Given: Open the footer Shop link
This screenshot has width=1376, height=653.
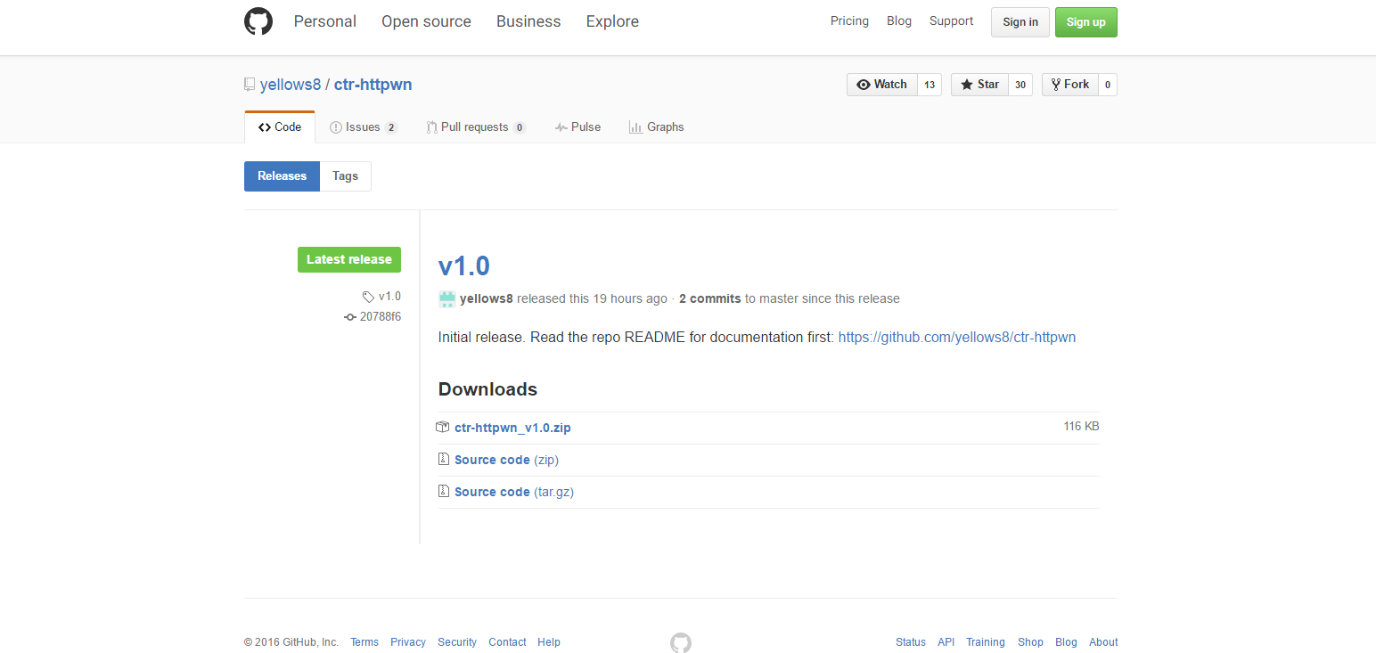Looking at the screenshot, I should (x=1030, y=642).
